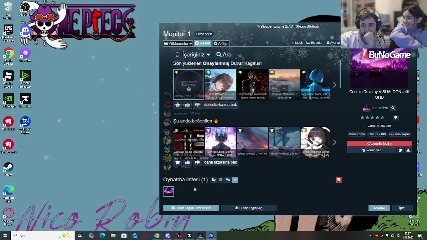Click thumbs-up icon under Şu anda beğenilen
Viewport: 427px width, 240px height.
click(x=187, y=162)
